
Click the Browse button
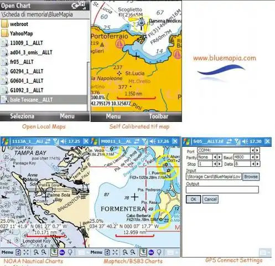251,177
